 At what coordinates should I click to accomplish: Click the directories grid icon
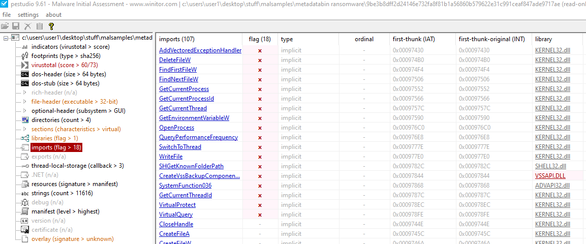tap(25, 120)
